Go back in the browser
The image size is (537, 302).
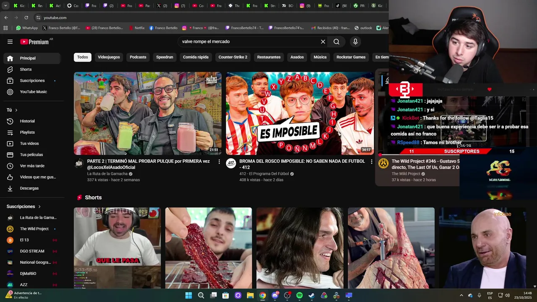pyautogui.click(x=6, y=18)
